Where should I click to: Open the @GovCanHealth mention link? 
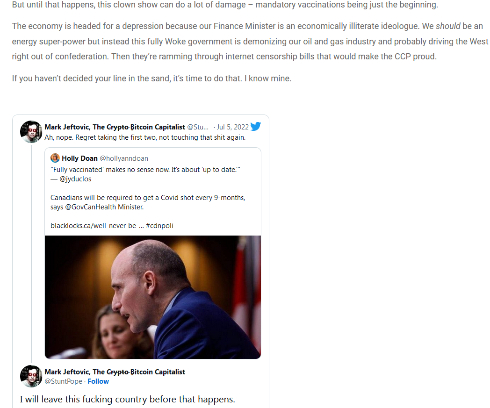coord(91,207)
